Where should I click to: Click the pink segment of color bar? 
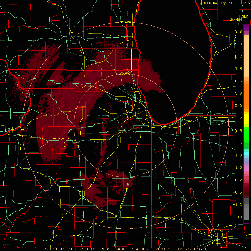[x=246, y=169]
